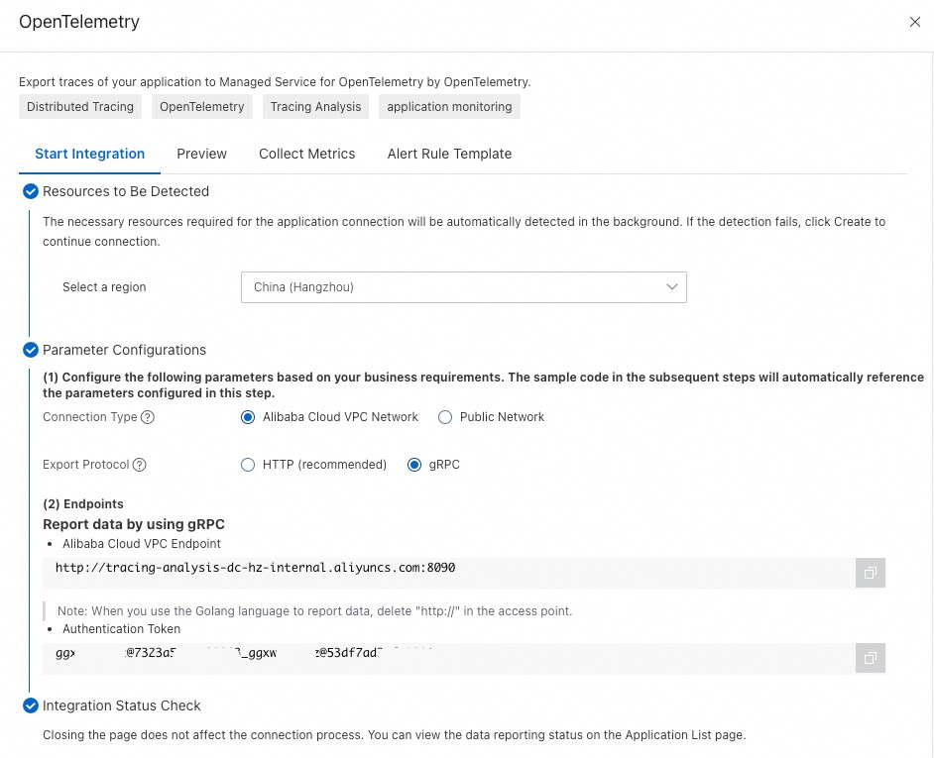This screenshot has width=934, height=758.
Task: Copy the Alibaba Cloud VPC endpoint URL
Action: click(x=870, y=573)
